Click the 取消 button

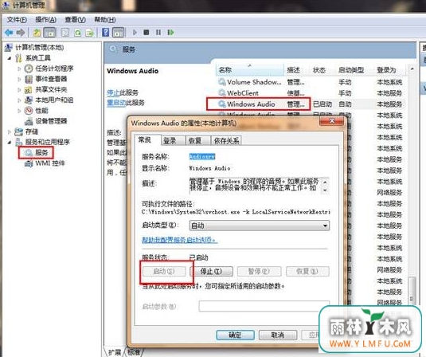277,335
